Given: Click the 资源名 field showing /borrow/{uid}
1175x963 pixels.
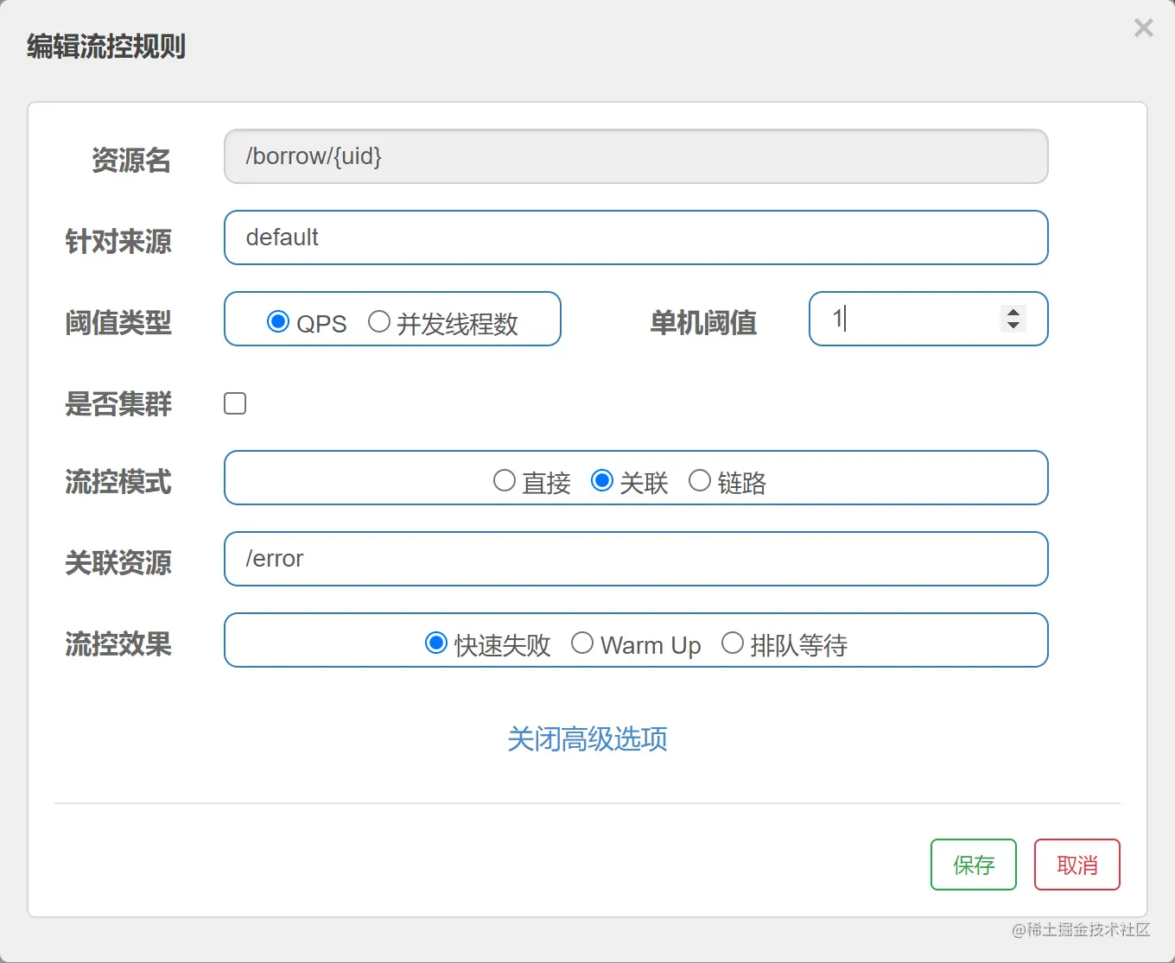Looking at the screenshot, I should [636, 156].
